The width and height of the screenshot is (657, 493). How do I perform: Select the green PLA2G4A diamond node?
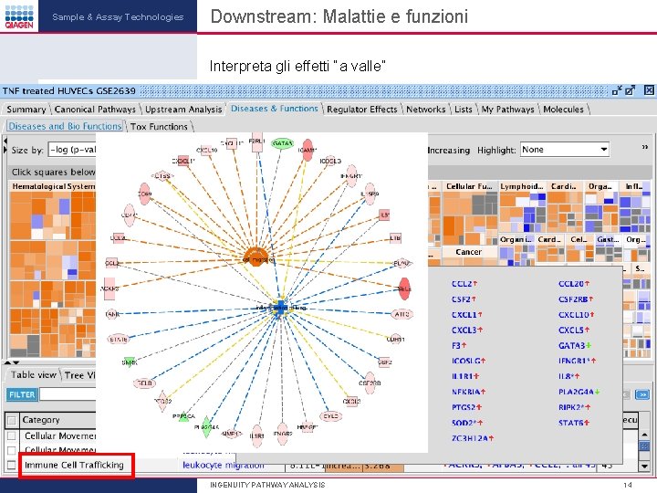point(205,427)
